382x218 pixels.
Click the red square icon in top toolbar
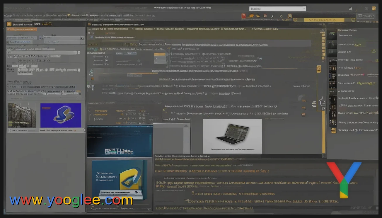[x=243, y=16]
